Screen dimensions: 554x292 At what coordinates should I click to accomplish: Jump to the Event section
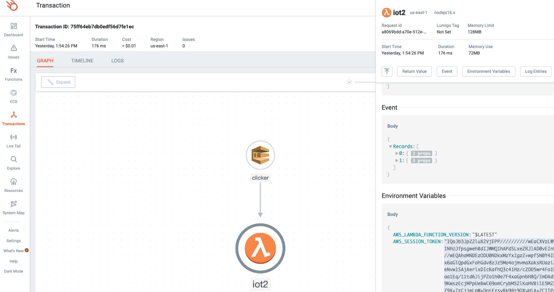pos(447,71)
